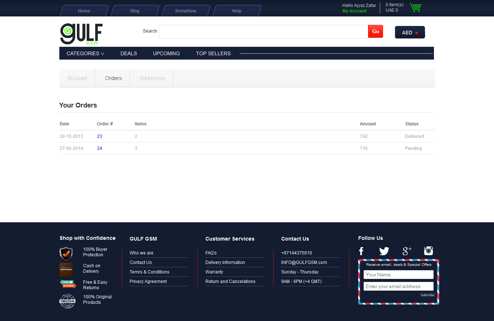The height and width of the screenshot is (321, 494).
Task: Click the 28-12-2013 order date
Action: tap(71, 136)
